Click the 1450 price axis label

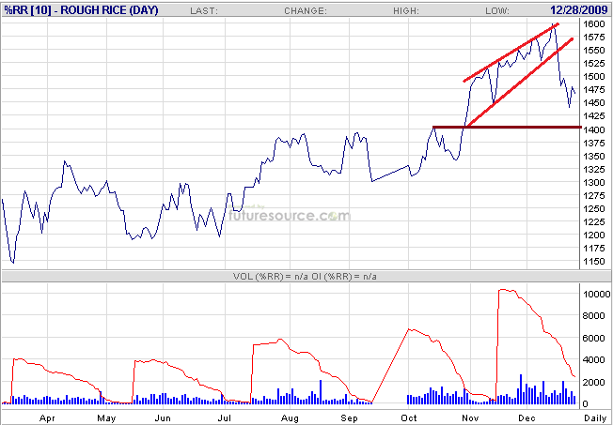pos(593,103)
